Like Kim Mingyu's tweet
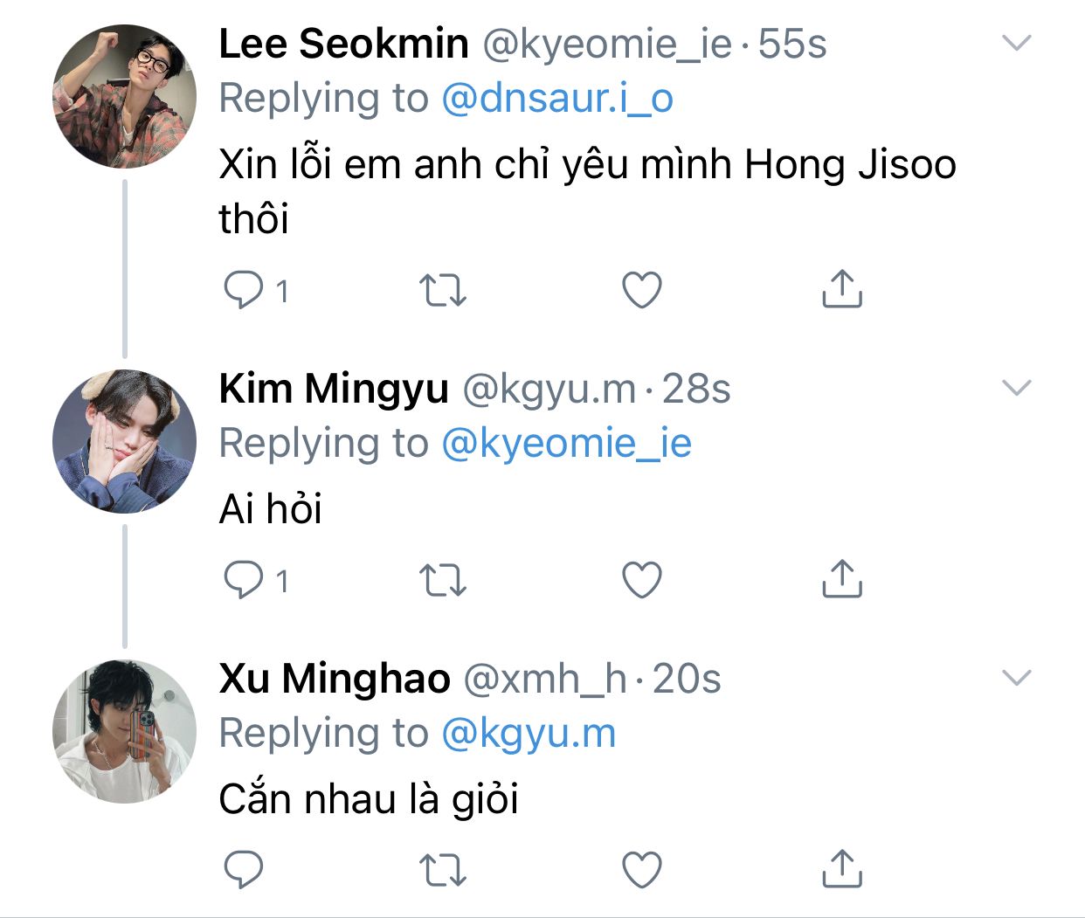1085x918 pixels. pyautogui.click(x=642, y=580)
